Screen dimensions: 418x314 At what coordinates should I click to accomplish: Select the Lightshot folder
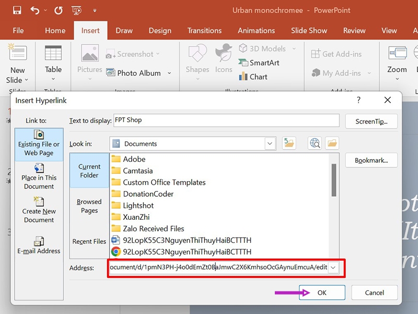pos(133,205)
